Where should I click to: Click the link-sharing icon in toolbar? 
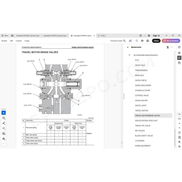pyautogui.click(x=130, y=41)
